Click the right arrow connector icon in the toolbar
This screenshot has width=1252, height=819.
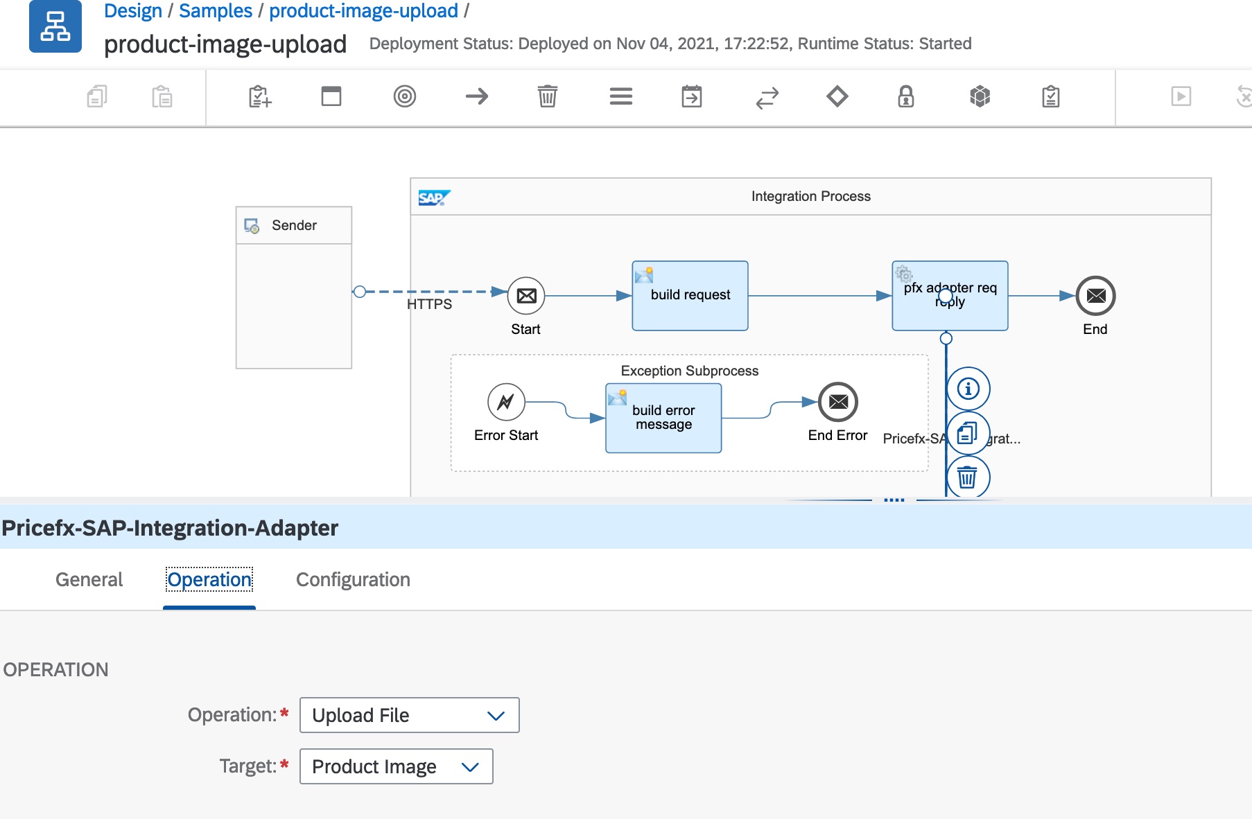(477, 96)
